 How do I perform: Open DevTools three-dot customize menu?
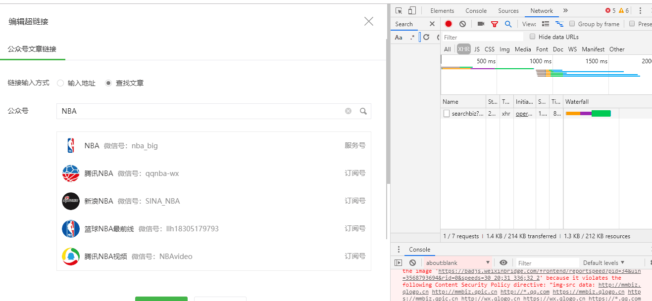(641, 10)
